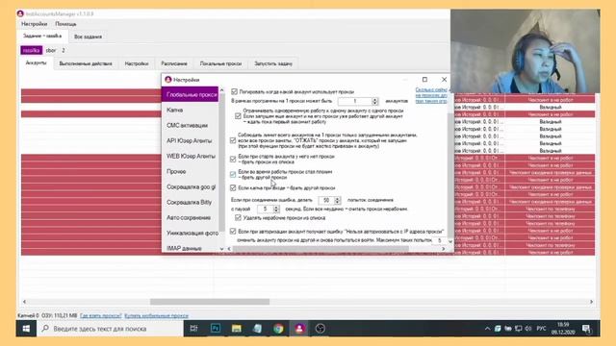Image resolution: width=616 pixels, height=346 pixels.
Task: Toggle 'Если при старте аккаунта нет прокси' checkbox
Action: click(233, 159)
